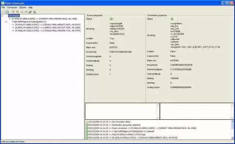
Task: Click the 'No conversion done' log text
Action: (122, 122)
